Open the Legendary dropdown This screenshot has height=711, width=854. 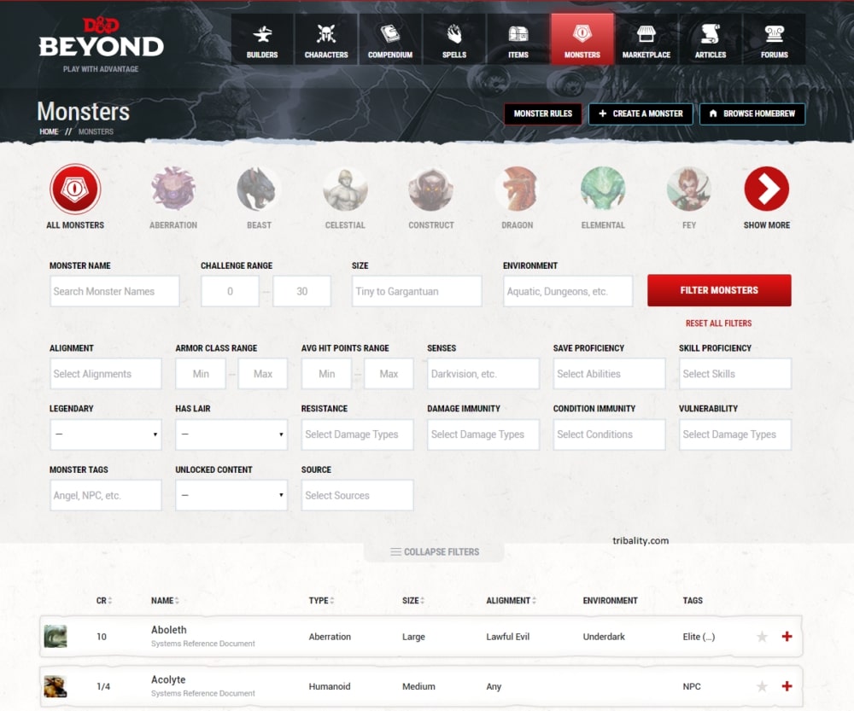pos(106,434)
